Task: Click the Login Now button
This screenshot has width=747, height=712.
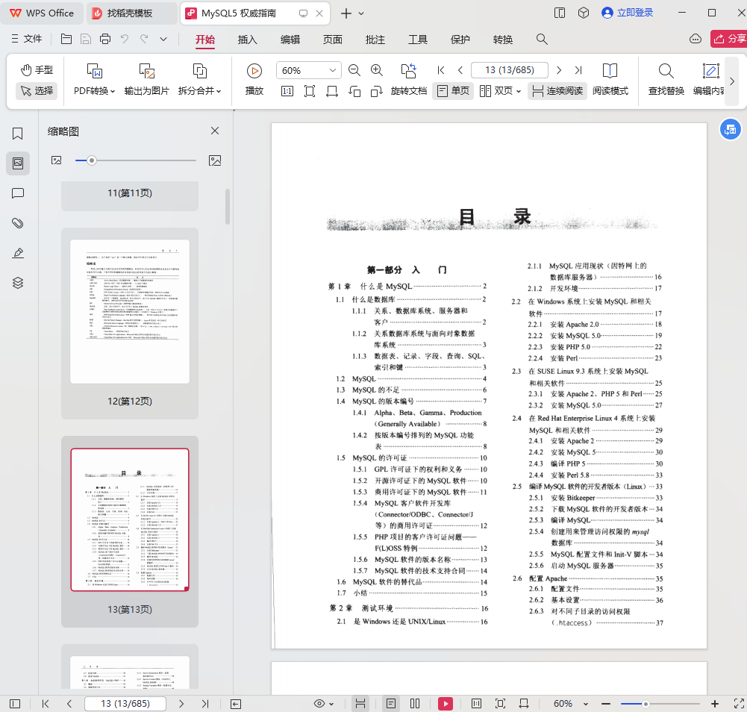Action: [627, 13]
